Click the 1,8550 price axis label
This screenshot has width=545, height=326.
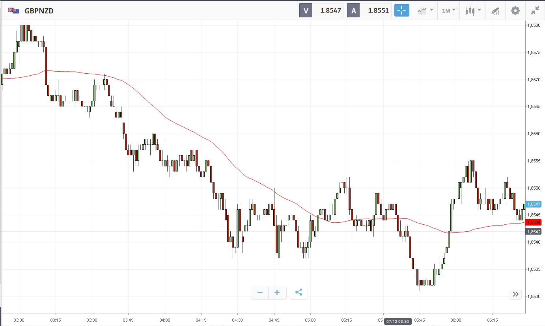pos(533,188)
